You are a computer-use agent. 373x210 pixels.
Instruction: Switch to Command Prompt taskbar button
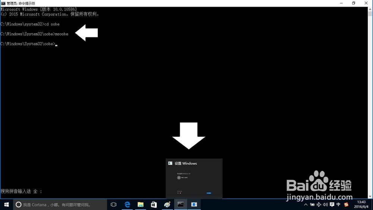181,204
